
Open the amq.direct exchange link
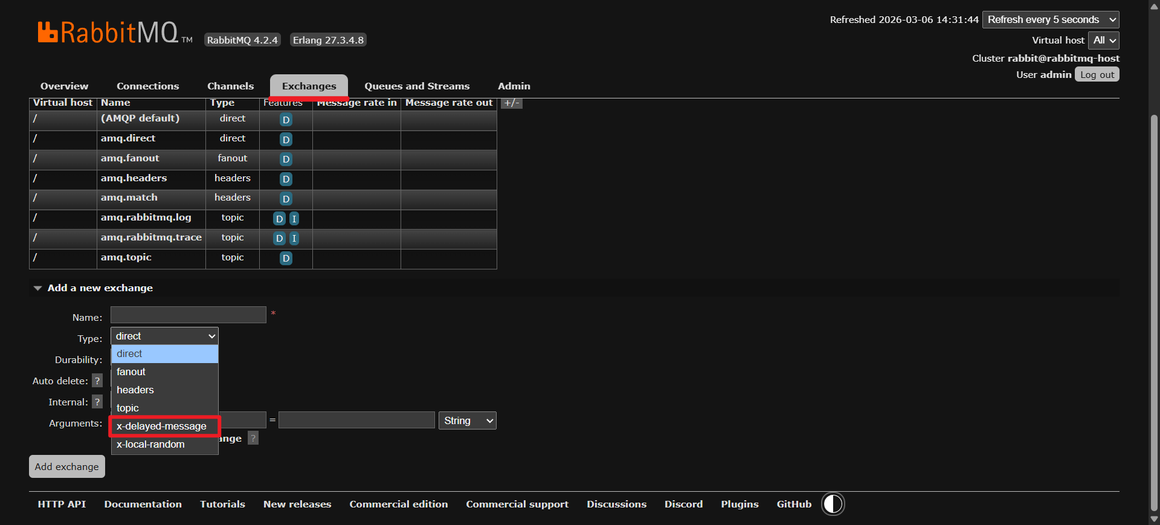coord(128,138)
